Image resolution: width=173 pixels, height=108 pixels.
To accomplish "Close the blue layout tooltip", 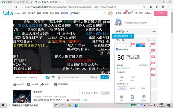I will coord(131,36).
